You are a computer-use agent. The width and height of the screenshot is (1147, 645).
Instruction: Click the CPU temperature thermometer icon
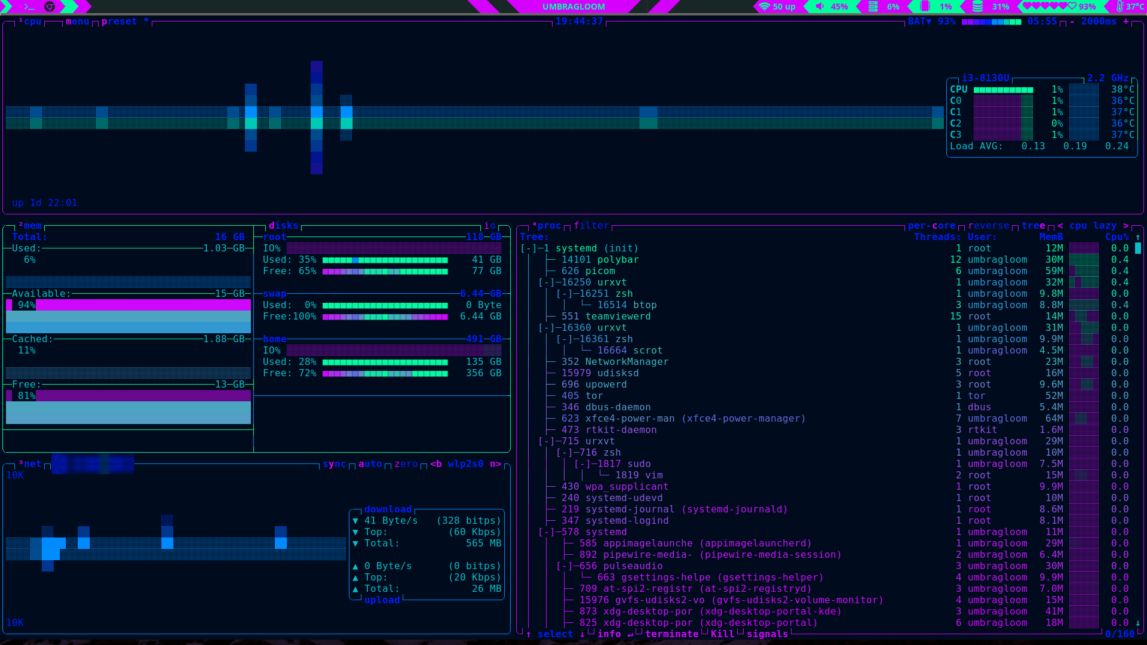point(1120,7)
